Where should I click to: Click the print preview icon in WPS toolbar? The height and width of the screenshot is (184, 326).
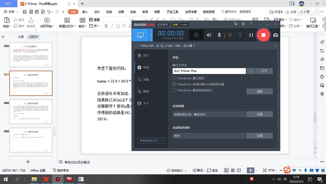click(x=43, y=12)
